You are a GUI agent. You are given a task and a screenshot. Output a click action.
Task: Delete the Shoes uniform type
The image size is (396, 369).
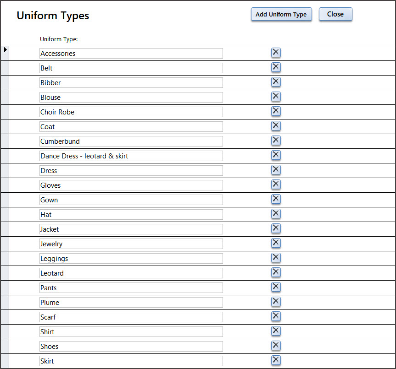275,346
